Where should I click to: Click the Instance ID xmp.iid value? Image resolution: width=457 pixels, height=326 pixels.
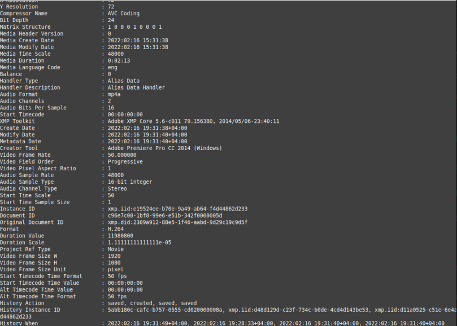coord(177,209)
